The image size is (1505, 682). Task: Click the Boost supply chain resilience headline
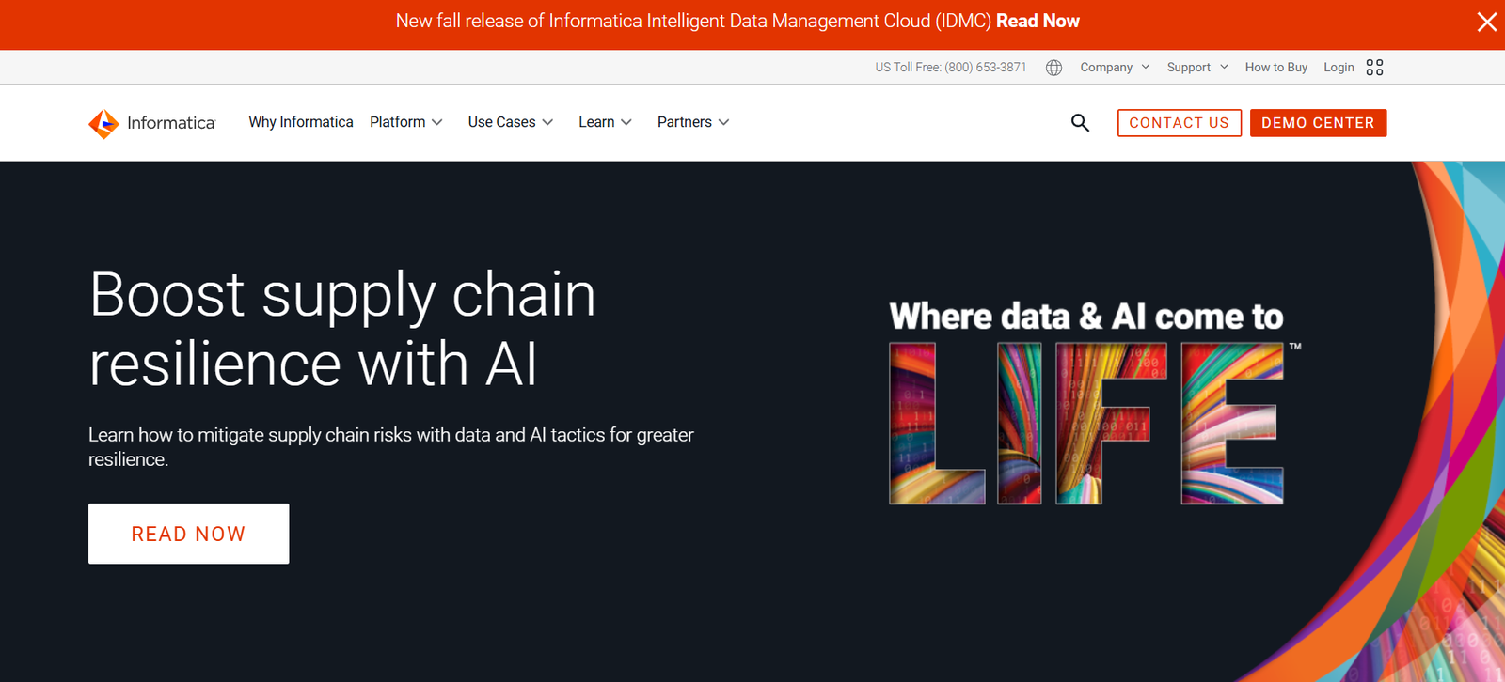342,329
